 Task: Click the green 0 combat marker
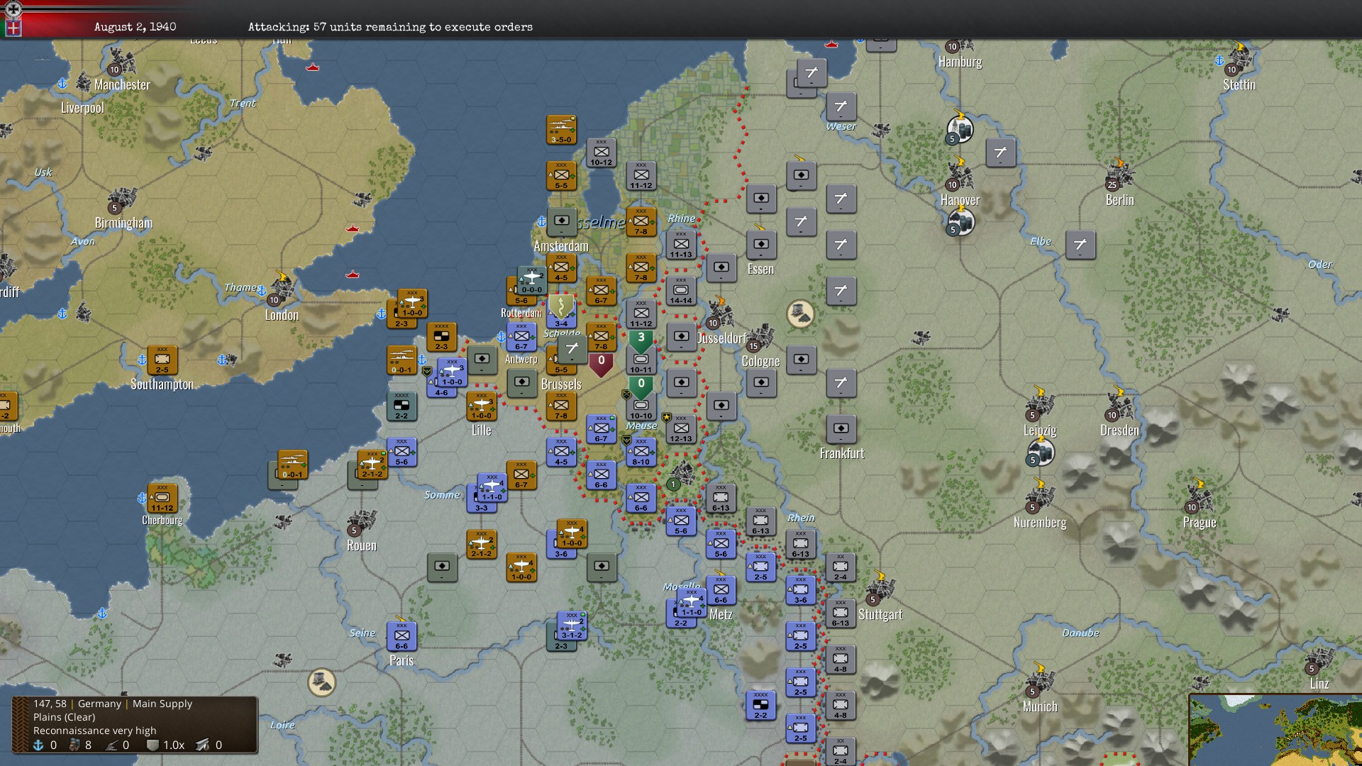641,387
